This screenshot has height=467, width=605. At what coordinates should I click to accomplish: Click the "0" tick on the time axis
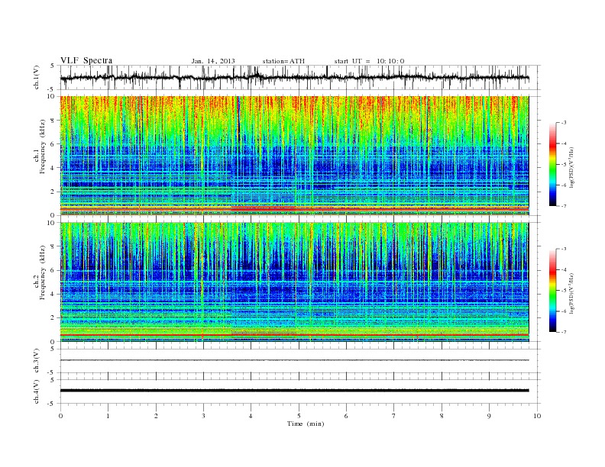point(60,416)
